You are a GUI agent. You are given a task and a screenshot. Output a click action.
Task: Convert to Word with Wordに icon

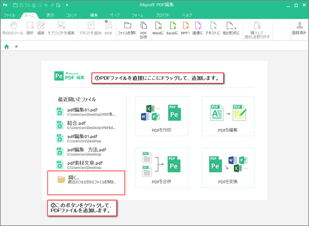point(158,28)
